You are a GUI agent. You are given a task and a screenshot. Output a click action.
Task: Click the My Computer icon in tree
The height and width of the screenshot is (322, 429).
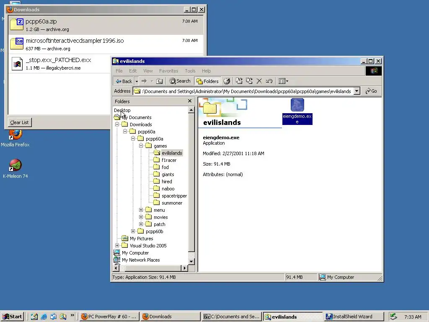(x=117, y=252)
